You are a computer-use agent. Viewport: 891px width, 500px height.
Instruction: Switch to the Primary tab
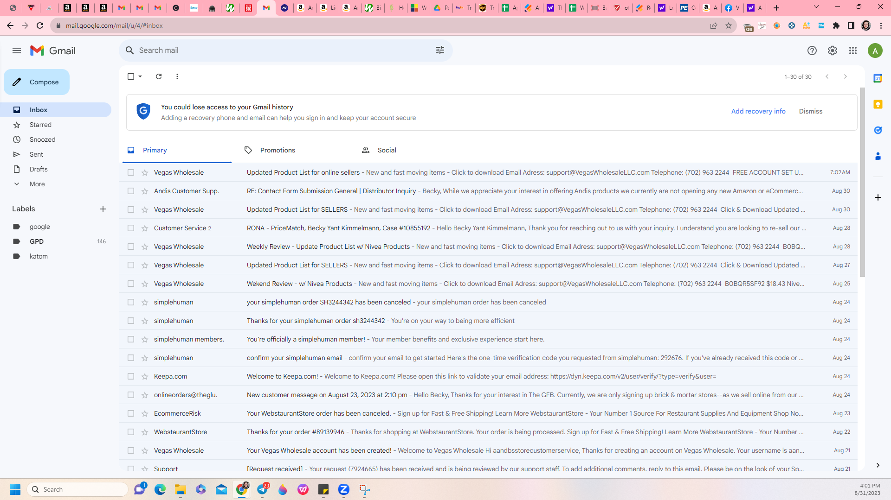tap(177, 150)
